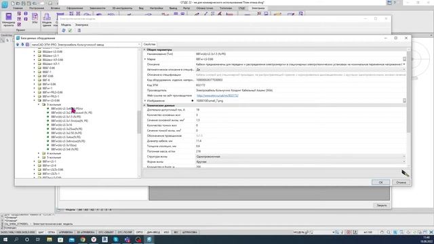Toggle ОРТО mode in status bar
This screenshot has height=244, width=434.
point(140,232)
